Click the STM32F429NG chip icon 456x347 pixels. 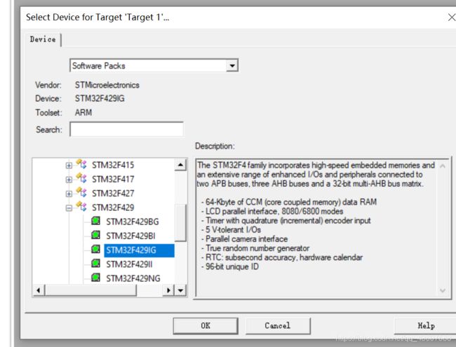click(x=95, y=278)
